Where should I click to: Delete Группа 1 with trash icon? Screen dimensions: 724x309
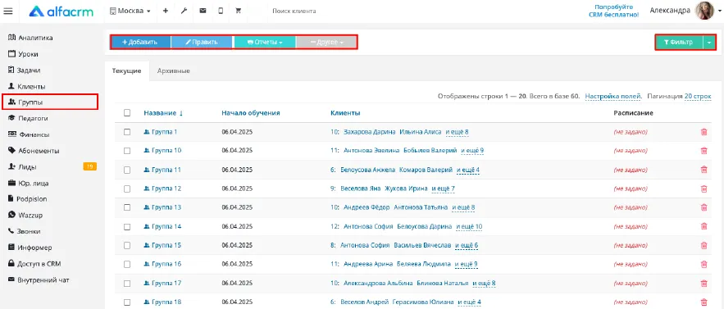[704, 132]
